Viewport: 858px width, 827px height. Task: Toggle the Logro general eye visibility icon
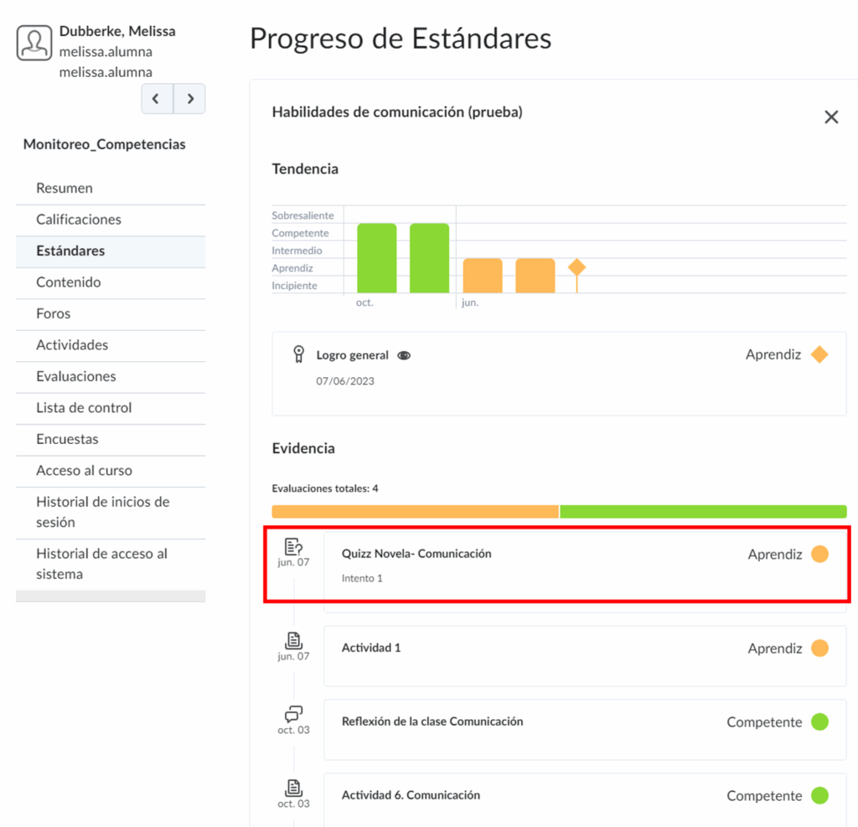pyautogui.click(x=404, y=355)
